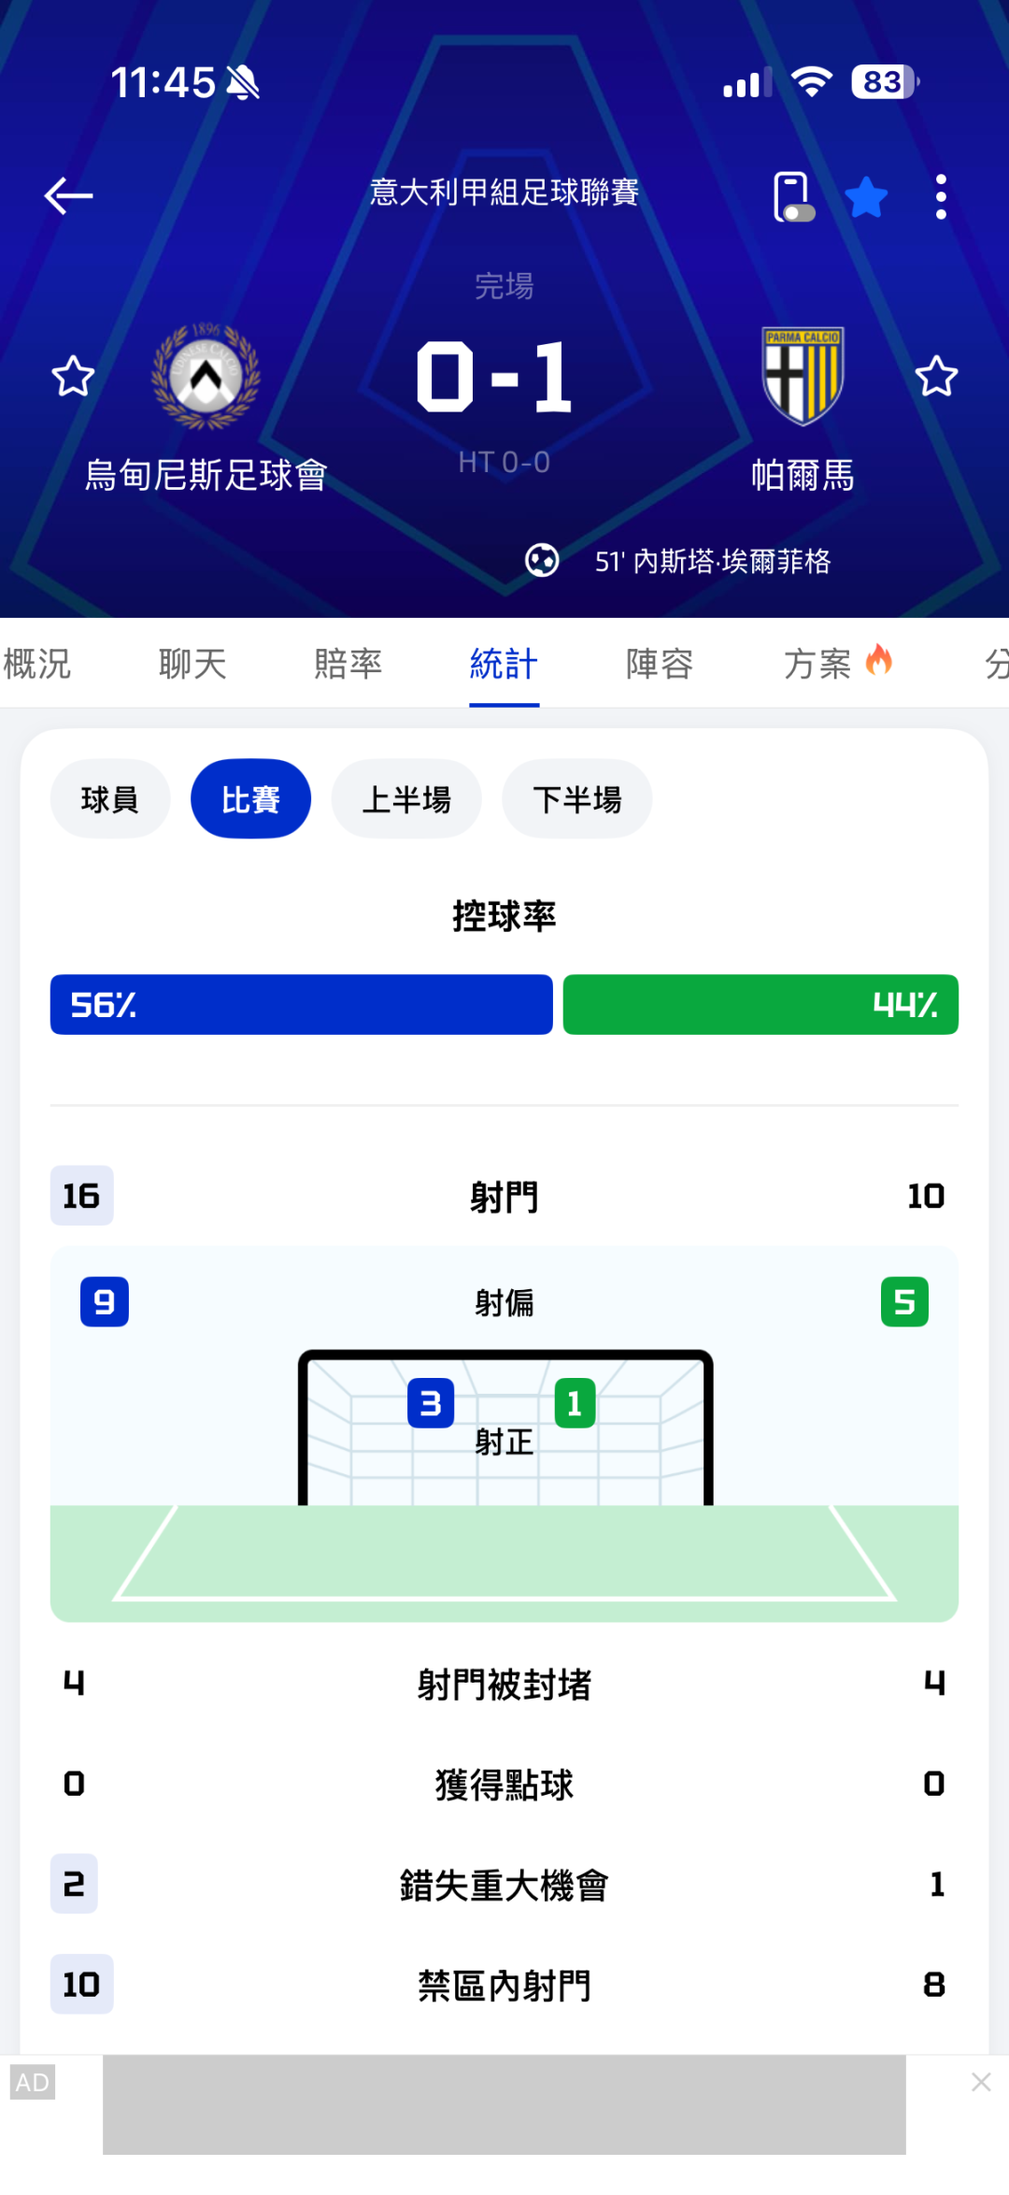Select the 球員 stats filter
Screen dimensions: 1009x2195
(110, 799)
